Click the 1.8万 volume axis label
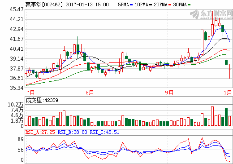233x164 pixels. click(17, 121)
